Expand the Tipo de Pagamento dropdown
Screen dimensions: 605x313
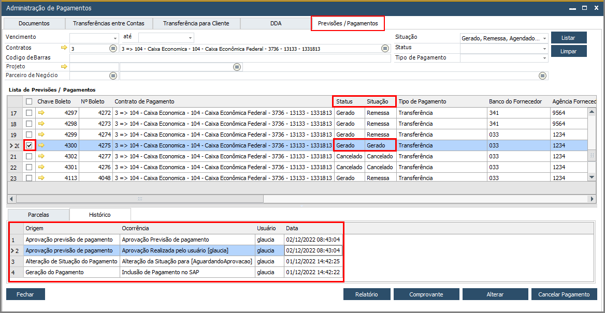point(544,58)
